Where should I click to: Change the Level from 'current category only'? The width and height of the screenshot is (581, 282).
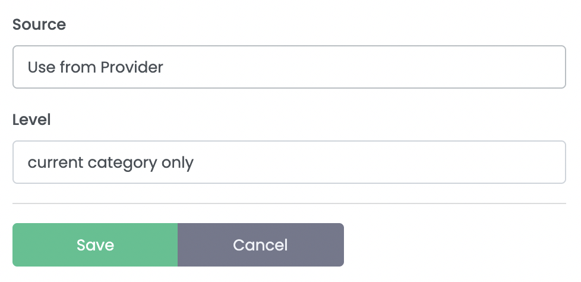[x=289, y=162]
